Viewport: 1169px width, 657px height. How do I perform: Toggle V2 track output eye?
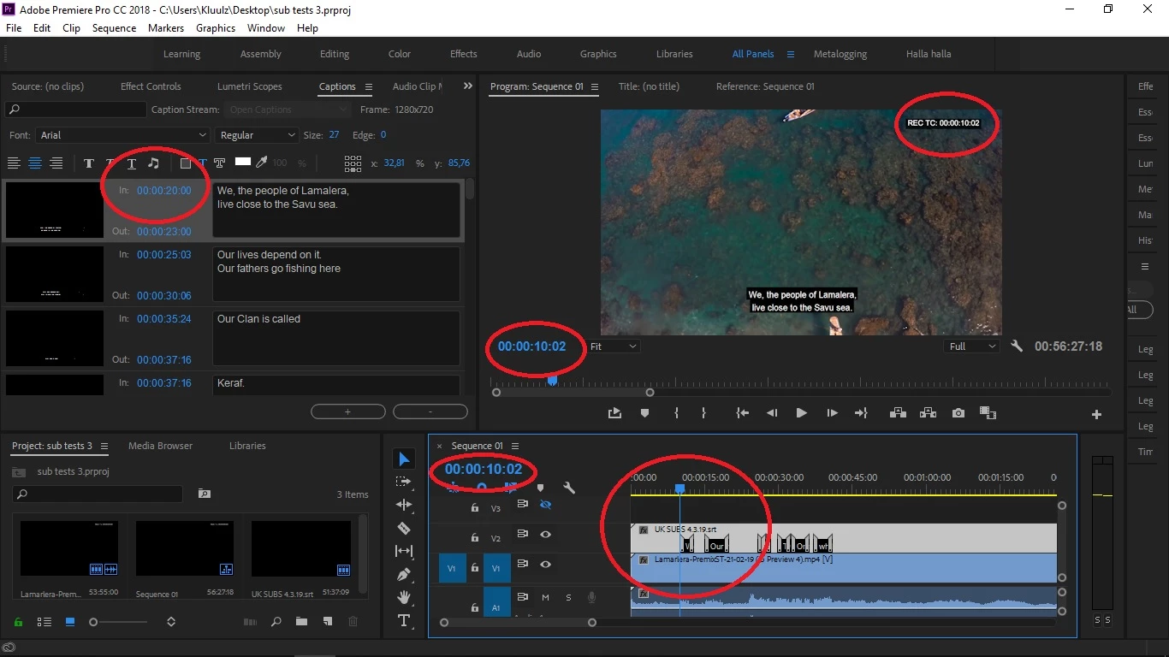click(545, 535)
